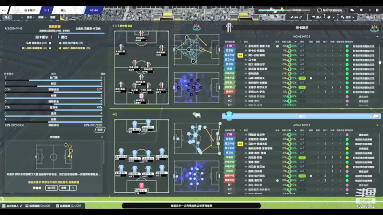
Task: Click the pink goalkeeper shirt in away formation
Action: tap(141, 186)
